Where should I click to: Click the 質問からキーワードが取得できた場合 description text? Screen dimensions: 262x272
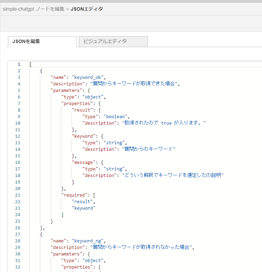pyautogui.click(x=134, y=84)
